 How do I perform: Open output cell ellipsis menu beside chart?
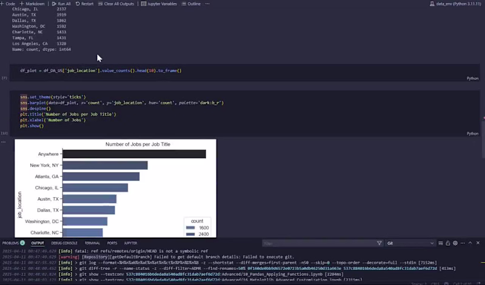(4, 142)
